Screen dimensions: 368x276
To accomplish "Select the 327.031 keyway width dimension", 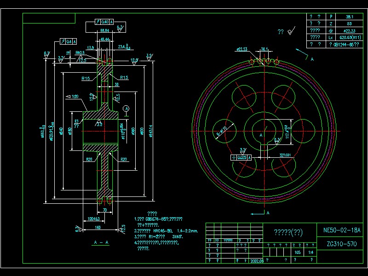I will point(285,155).
